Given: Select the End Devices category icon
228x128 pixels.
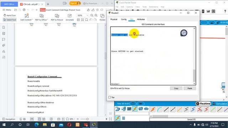Looking at the screenshot, I should pyautogui.click(x=124, y=109).
